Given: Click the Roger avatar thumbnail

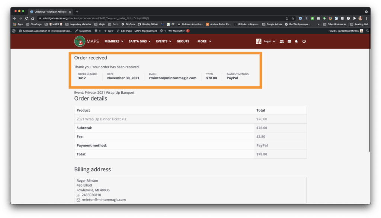Looking at the screenshot, I should [x=259, y=42].
